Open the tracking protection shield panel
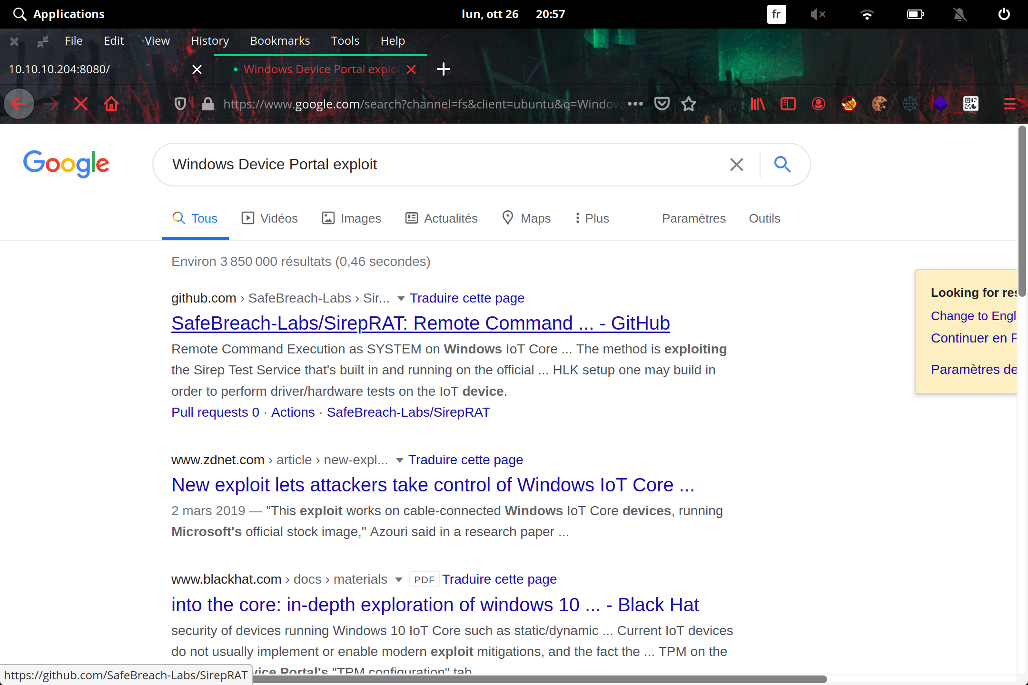Viewport: 1028px width, 685px height. 180,104
